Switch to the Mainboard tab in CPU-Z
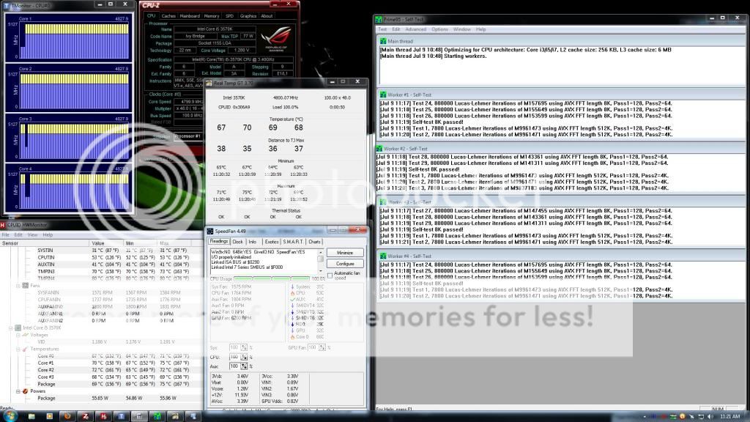 point(190,16)
